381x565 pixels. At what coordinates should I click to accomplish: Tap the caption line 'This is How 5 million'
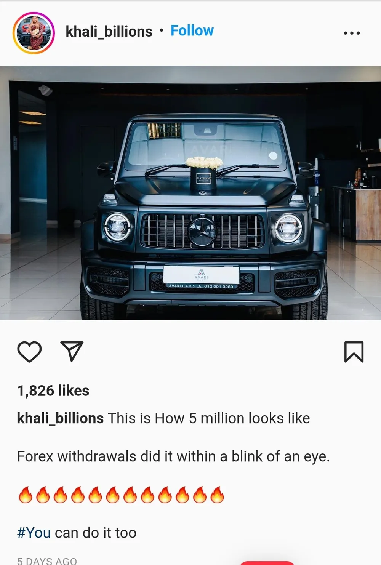[x=176, y=418]
